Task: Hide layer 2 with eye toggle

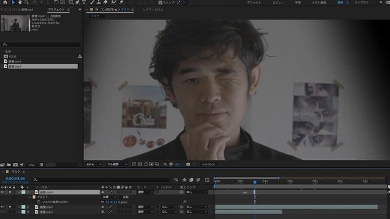Action: coord(2,207)
